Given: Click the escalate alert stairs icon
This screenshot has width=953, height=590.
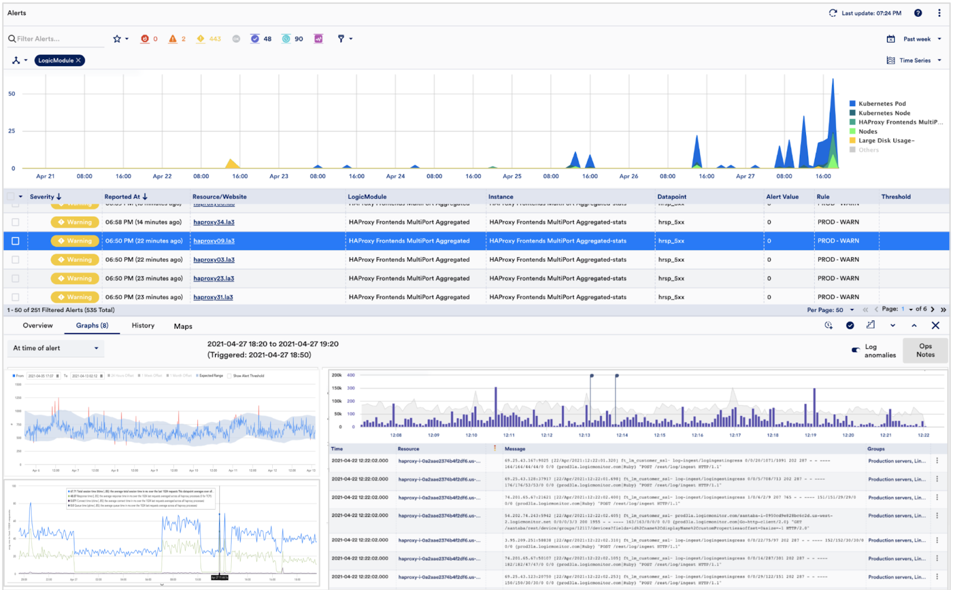Looking at the screenshot, I should [871, 325].
